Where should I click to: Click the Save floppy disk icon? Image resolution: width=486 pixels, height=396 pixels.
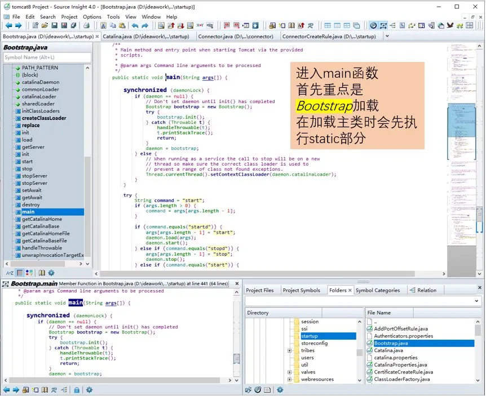click(x=54, y=26)
